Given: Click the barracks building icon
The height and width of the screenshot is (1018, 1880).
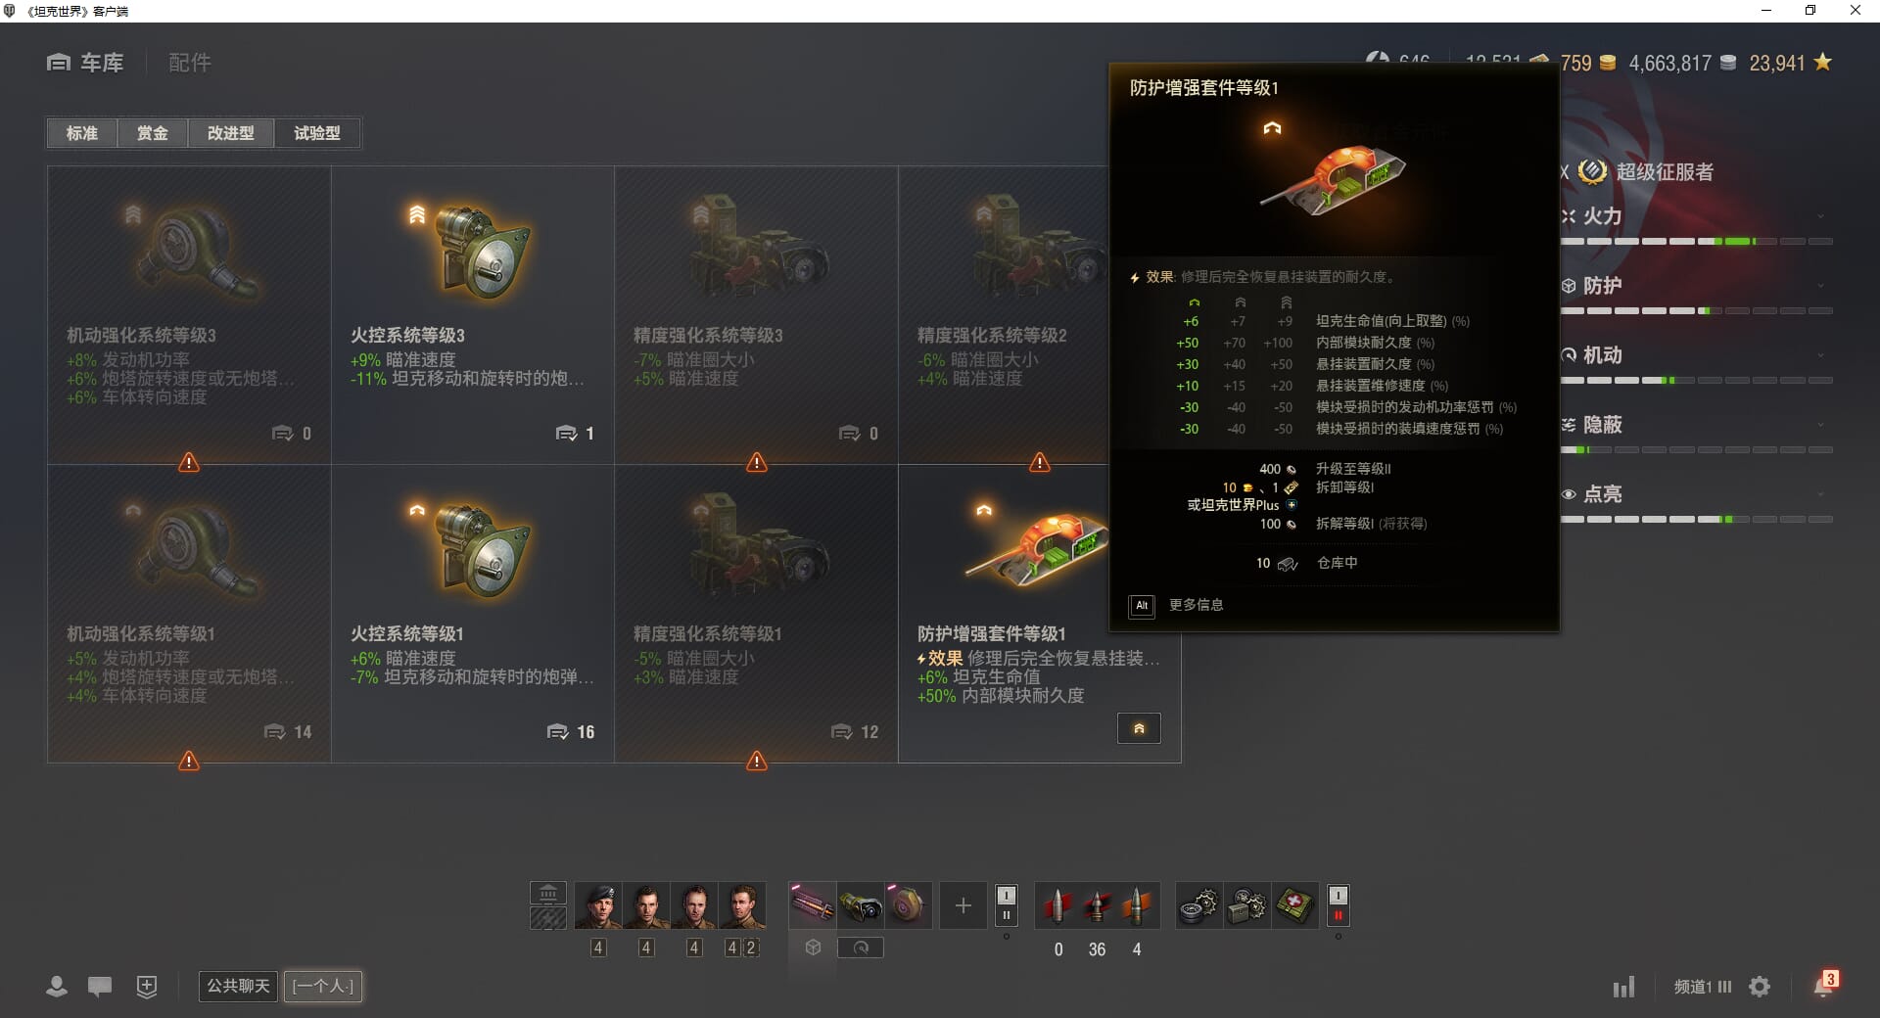Looking at the screenshot, I should [548, 893].
